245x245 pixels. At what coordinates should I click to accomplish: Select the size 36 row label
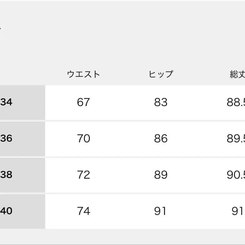(x=6, y=139)
